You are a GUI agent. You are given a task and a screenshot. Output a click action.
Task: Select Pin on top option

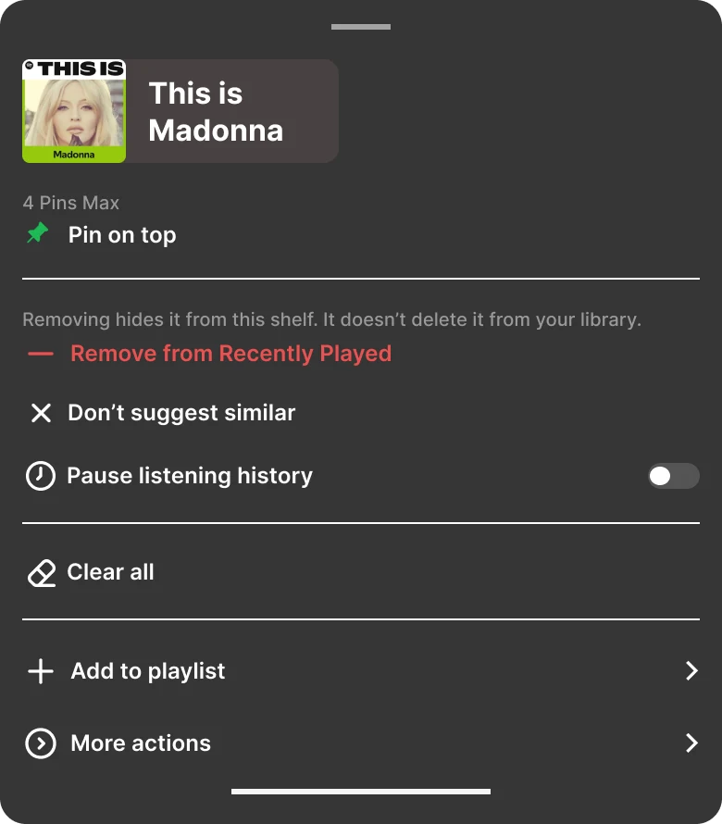pyautogui.click(x=122, y=235)
